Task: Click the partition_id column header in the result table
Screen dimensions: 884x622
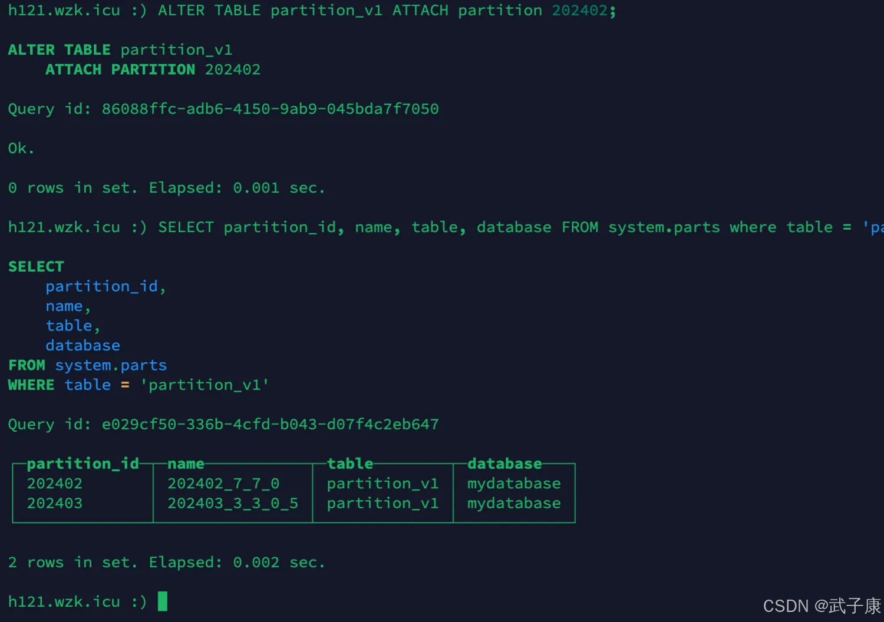Action: (83, 464)
